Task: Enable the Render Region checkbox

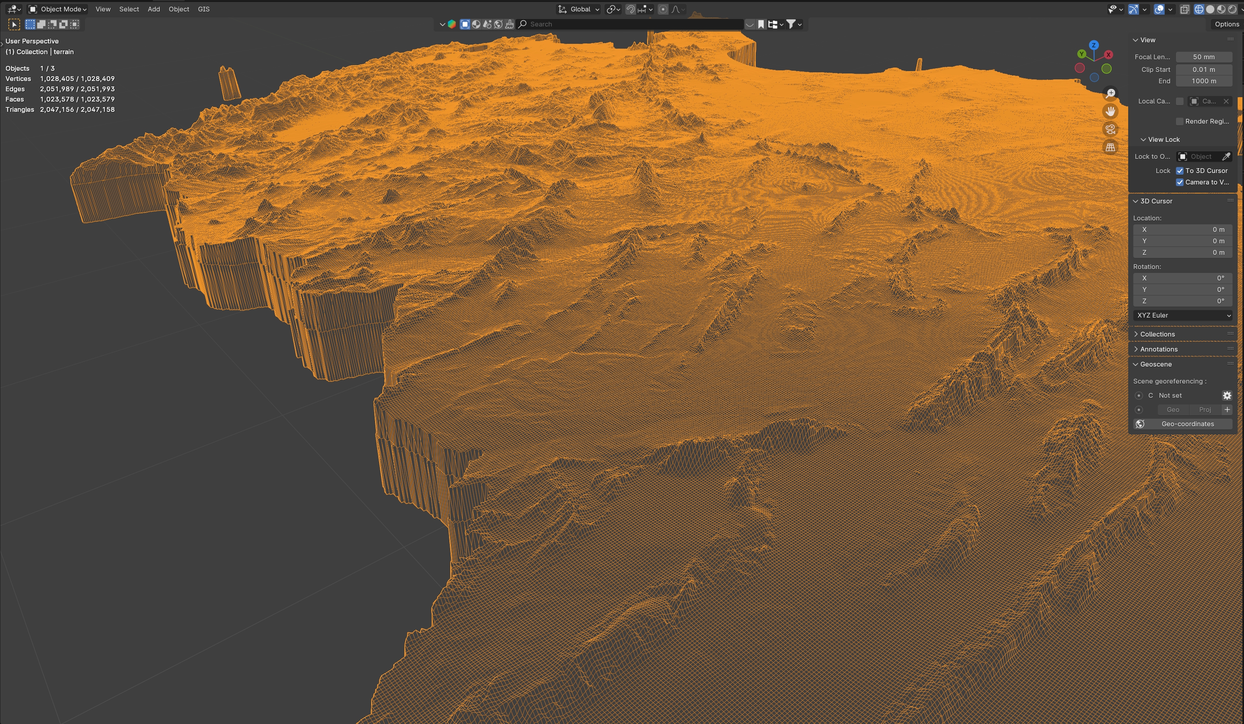Action: click(1180, 121)
